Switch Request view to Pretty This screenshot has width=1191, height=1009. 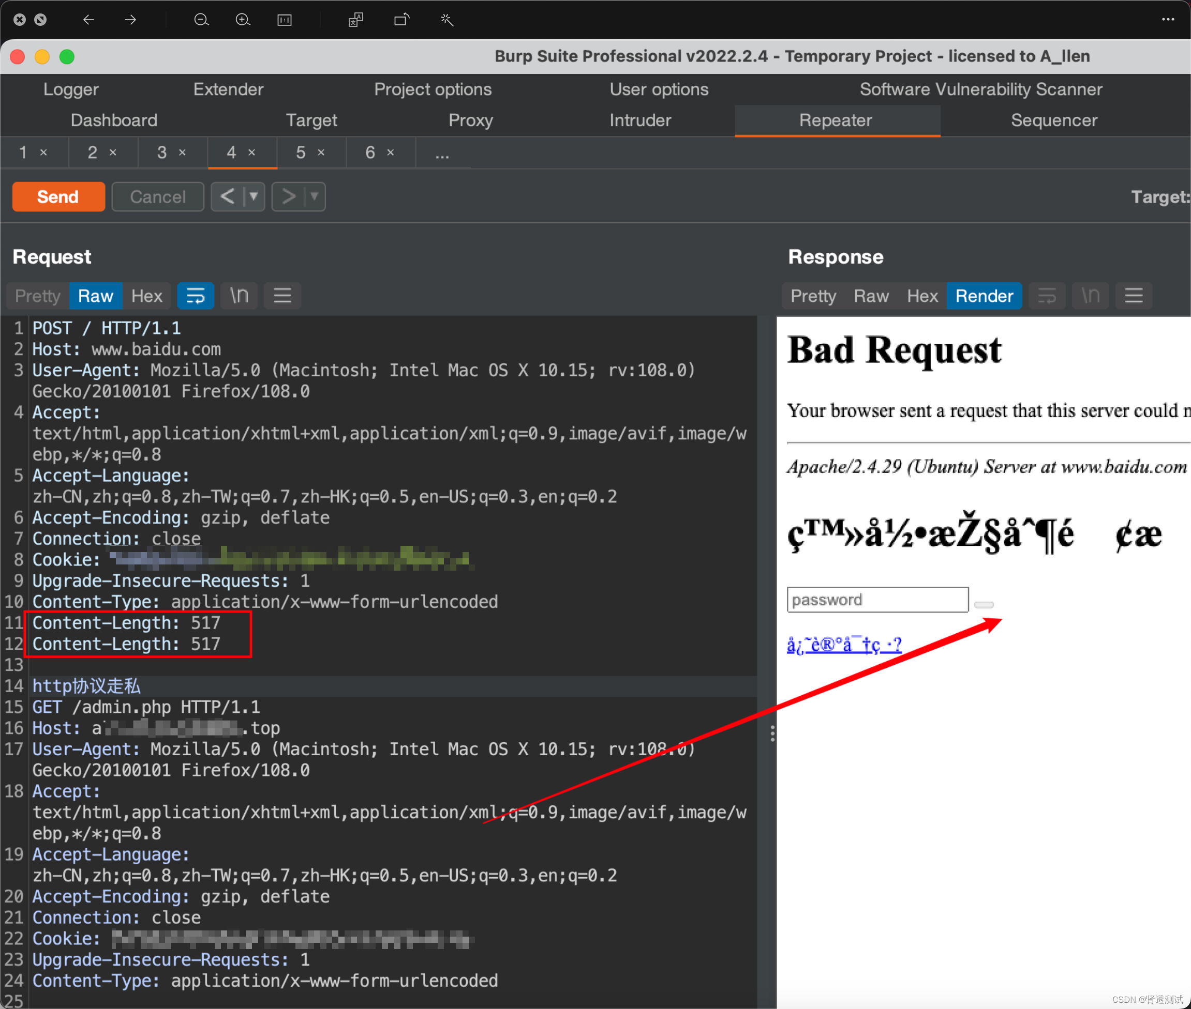point(38,296)
